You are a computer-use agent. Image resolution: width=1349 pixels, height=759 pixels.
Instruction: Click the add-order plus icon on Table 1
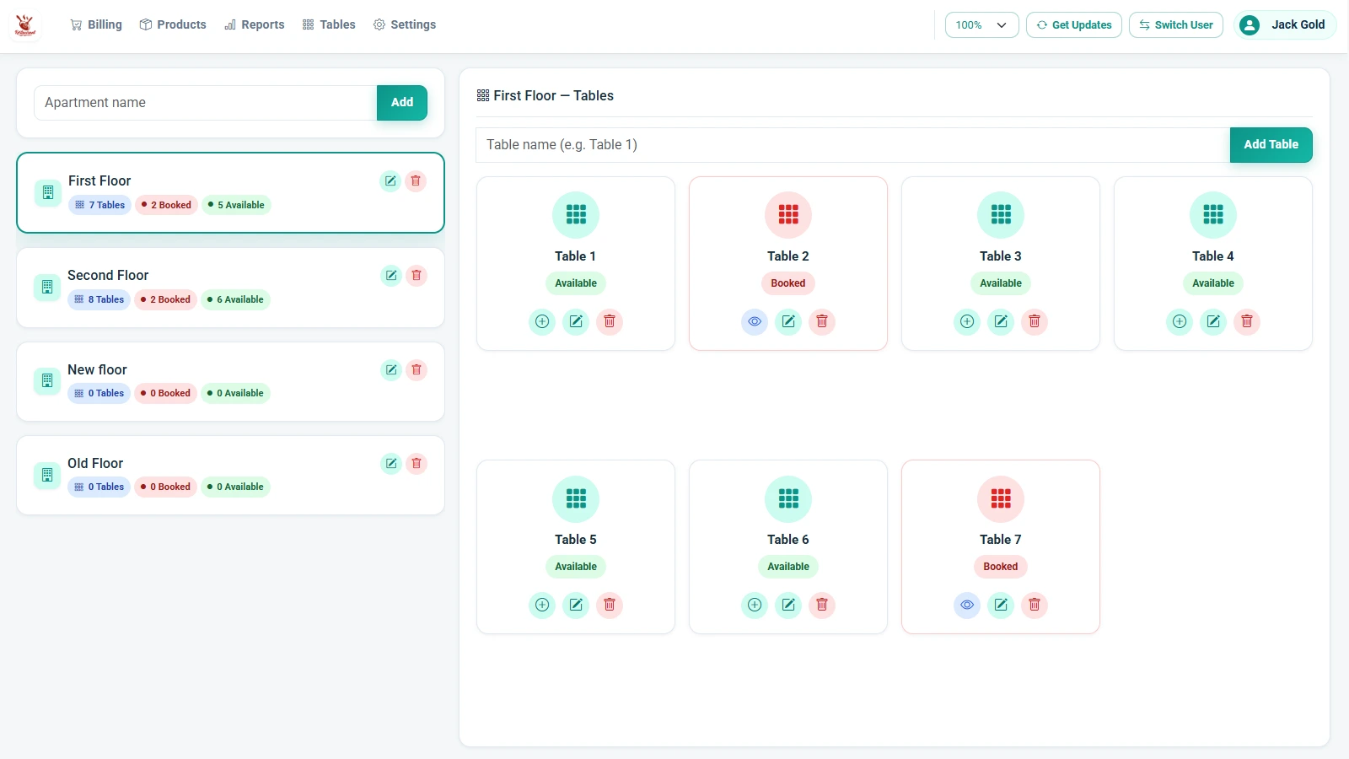click(x=542, y=321)
